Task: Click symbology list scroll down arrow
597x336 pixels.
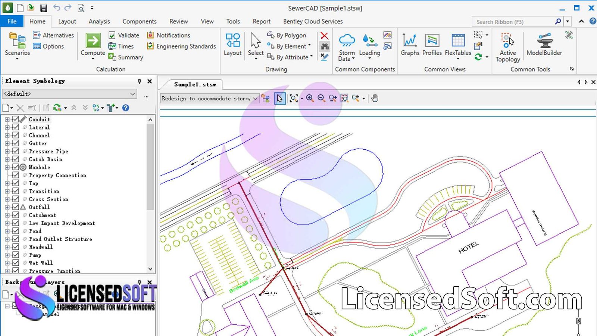Action: pyautogui.click(x=150, y=269)
